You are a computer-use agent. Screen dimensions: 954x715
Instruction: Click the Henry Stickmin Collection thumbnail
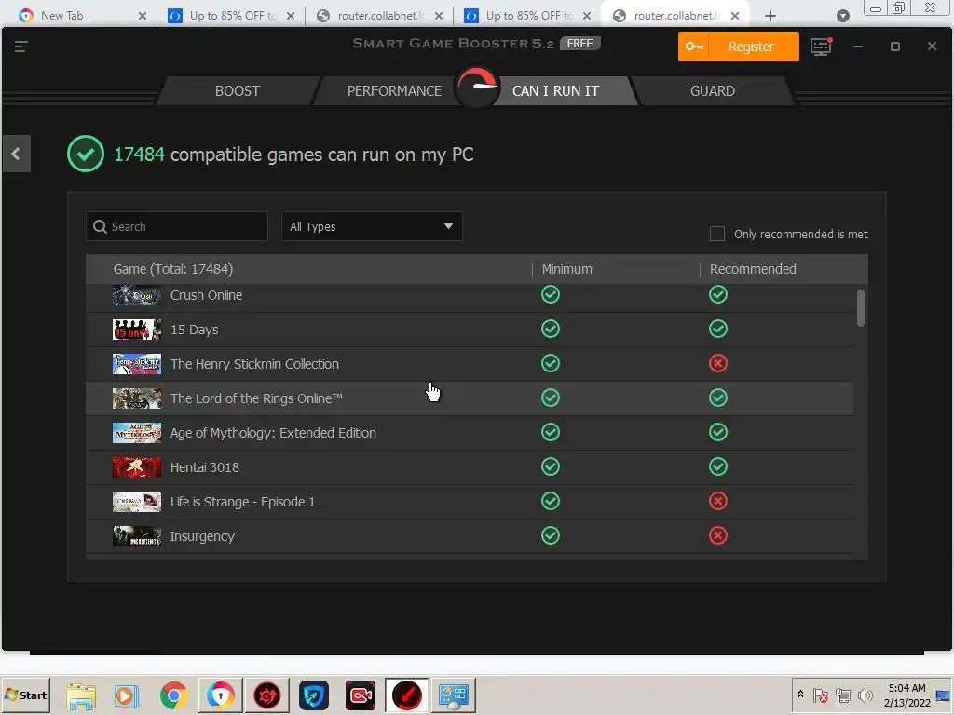coord(137,364)
